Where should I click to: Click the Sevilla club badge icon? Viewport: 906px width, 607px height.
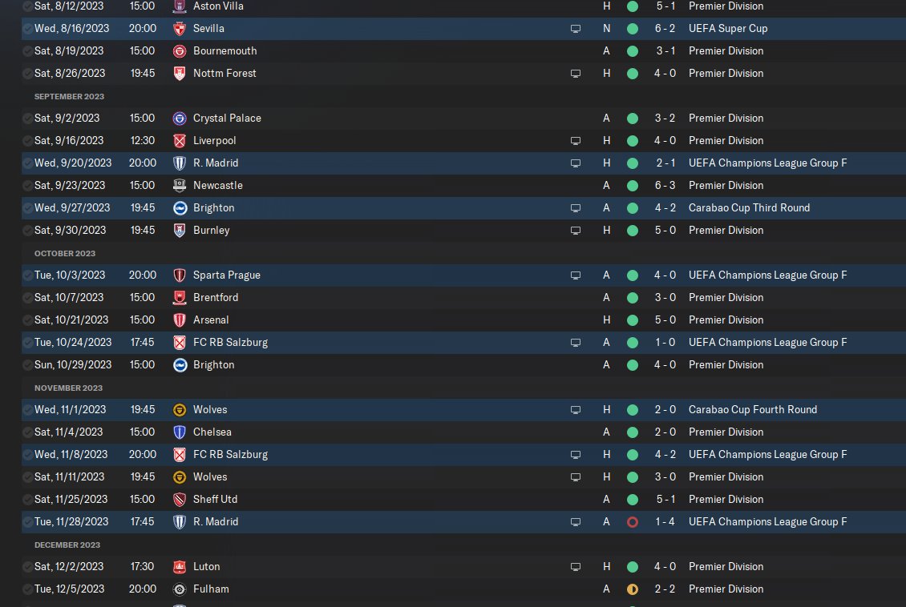click(x=180, y=28)
